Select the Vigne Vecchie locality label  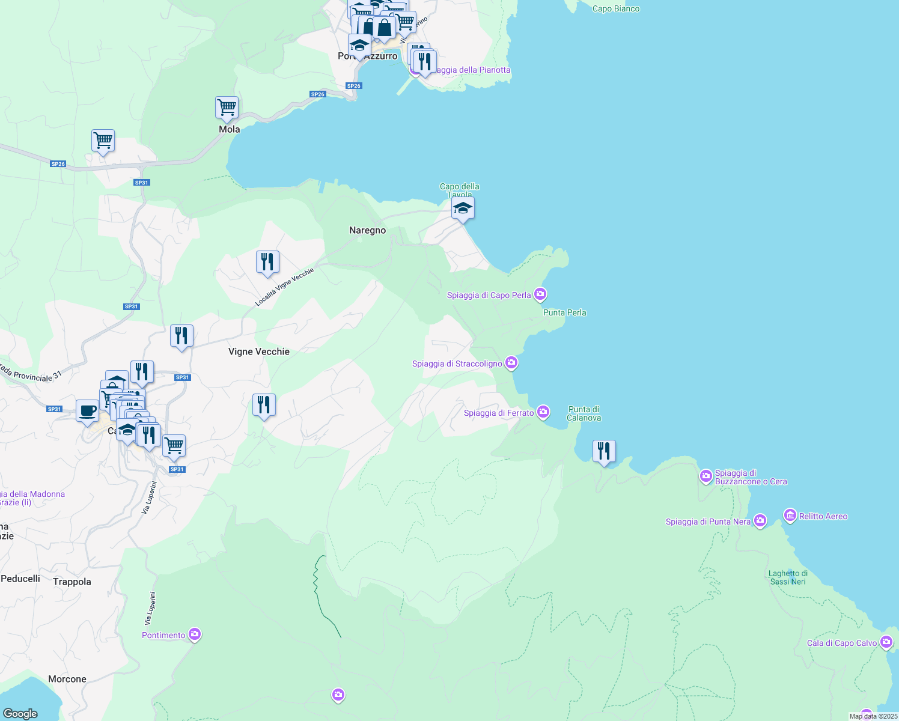pyautogui.click(x=259, y=351)
